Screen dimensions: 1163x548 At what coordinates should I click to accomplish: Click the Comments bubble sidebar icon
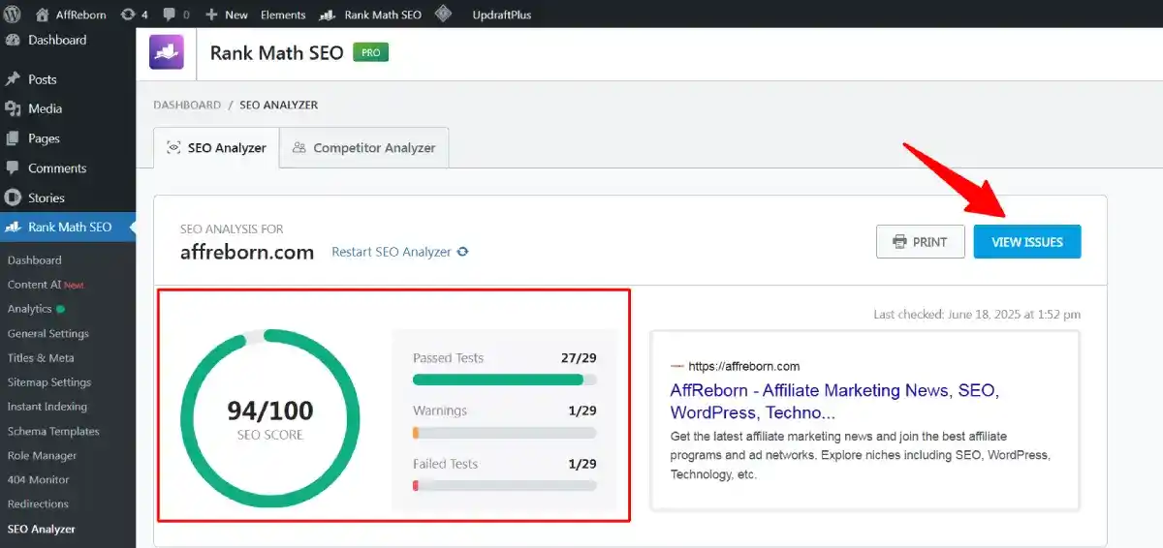pos(14,167)
